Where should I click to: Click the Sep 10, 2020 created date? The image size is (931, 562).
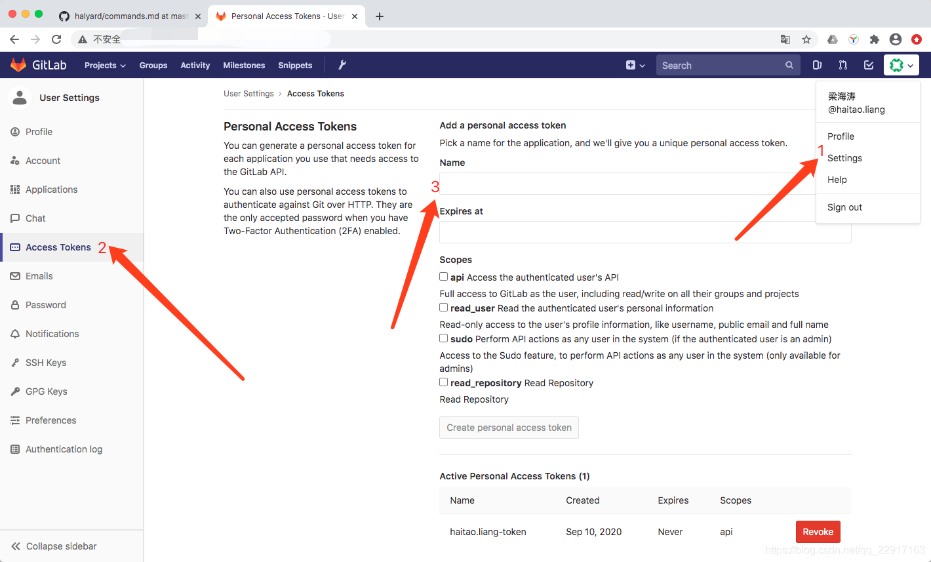click(x=593, y=532)
